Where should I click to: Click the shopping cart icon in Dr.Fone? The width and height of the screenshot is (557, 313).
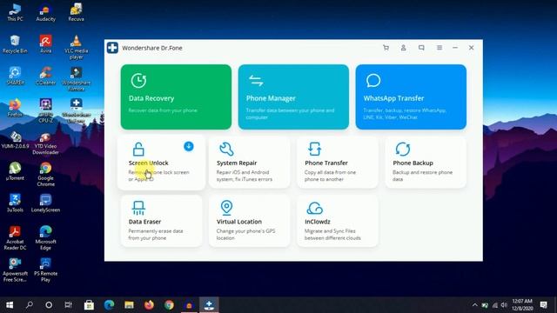pyautogui.click(x=386, y=48)
